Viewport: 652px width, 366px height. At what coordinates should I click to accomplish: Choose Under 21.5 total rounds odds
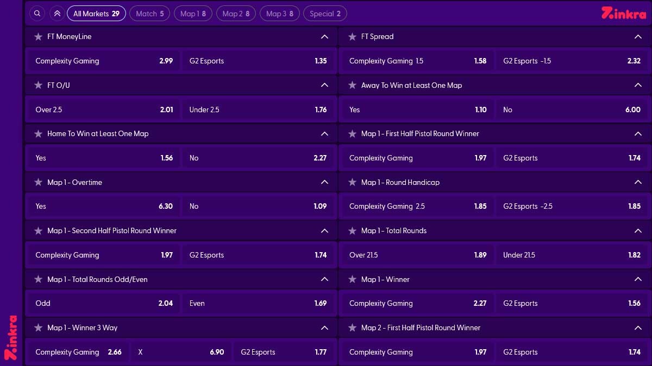pyautogui.click(x=572, y=255)
